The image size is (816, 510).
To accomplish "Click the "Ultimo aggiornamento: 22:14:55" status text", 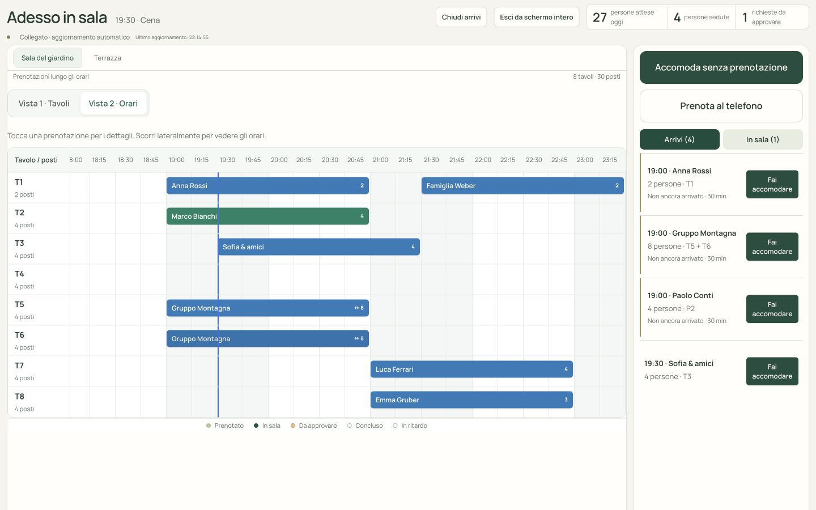I will [x=172, y=37].
